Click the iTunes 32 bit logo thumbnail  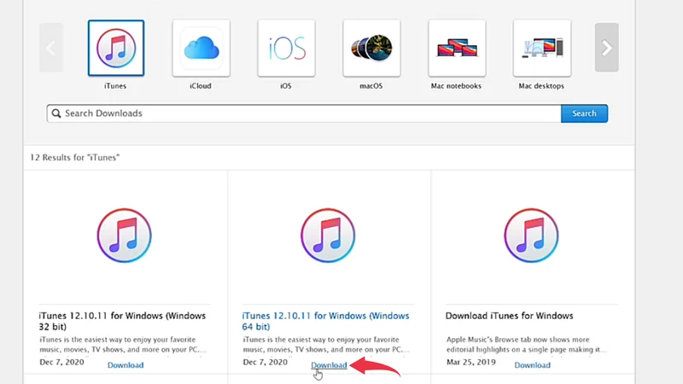(125, 235)
